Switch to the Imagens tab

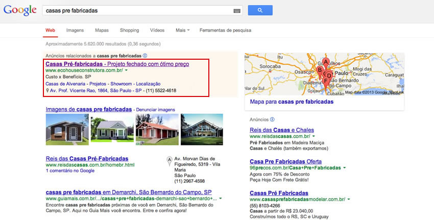tap(75, 30)
